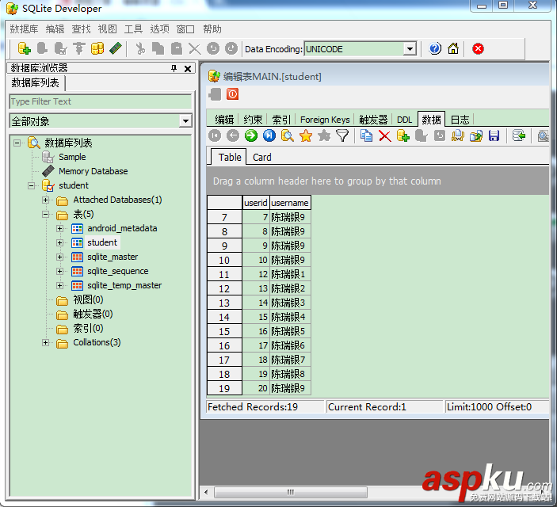Click the username cell 陈瑞银1
This screenshot has width=557, height=507.
pyautogui.click(x=290, y=274)
